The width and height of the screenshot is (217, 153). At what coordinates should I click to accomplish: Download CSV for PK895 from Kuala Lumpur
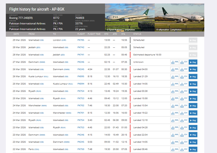(x=184, y=76)
